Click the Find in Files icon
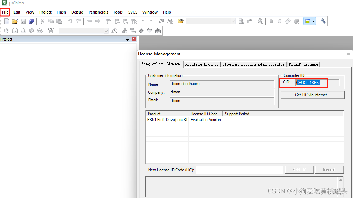The width and height of the screenshot is (353, 198). (x=180, y=21)
